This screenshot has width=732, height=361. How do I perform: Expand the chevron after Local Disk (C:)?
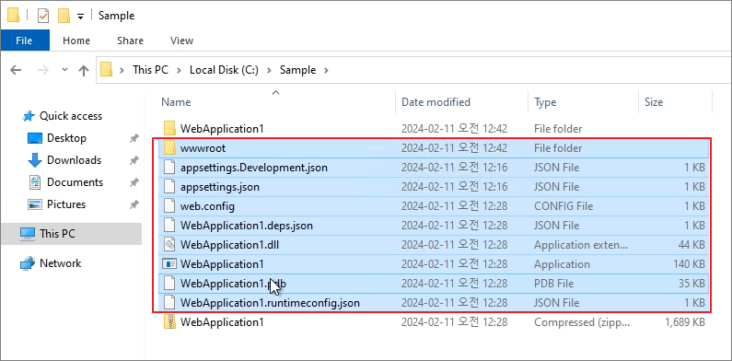click(x=269, y=70)
